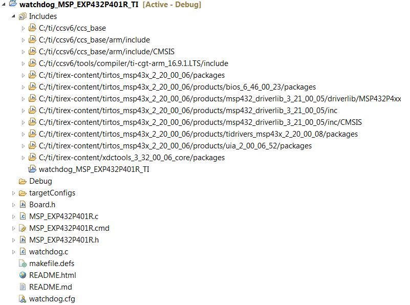Click the include folder icon for C:/ti/ccsv6/ccs_base
Screen dimensions: 410x305
coord(32,28)
